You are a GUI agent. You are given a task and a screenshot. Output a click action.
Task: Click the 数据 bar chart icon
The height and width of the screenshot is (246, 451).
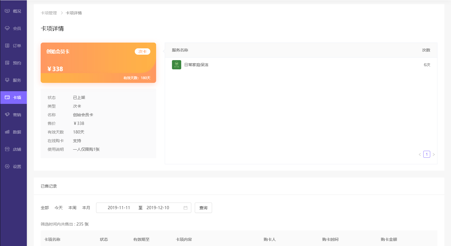click(7, 132)
